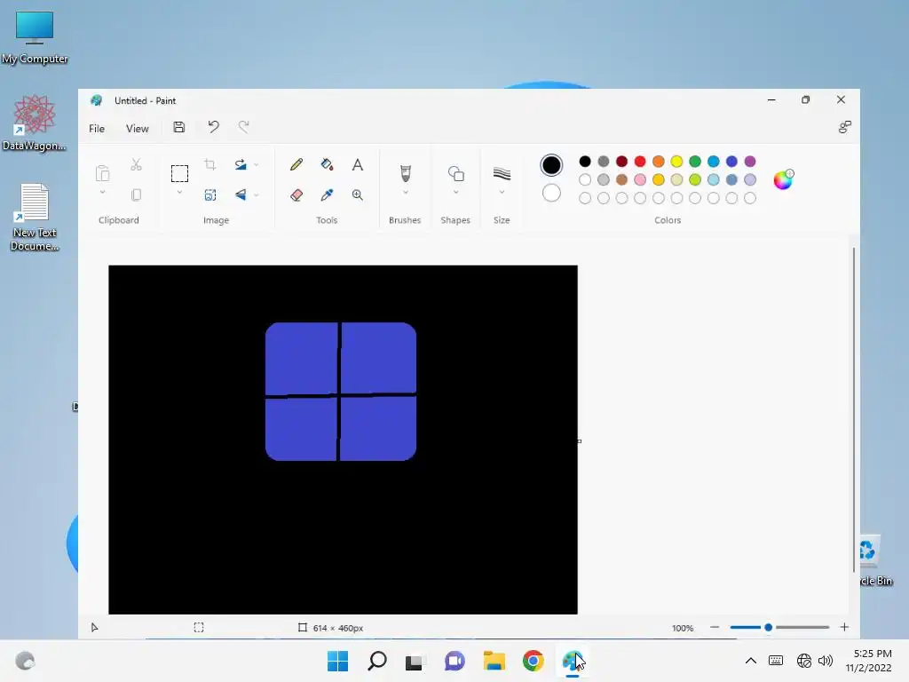Pick the dark red color swatch
The width and height of the screenshot is (909, 682).
tap(621, 162)
